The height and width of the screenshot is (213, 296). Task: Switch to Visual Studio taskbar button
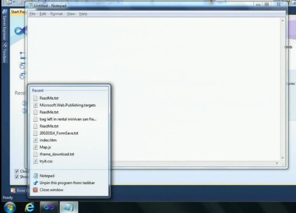pyautogui.click(x=49, y=207)
